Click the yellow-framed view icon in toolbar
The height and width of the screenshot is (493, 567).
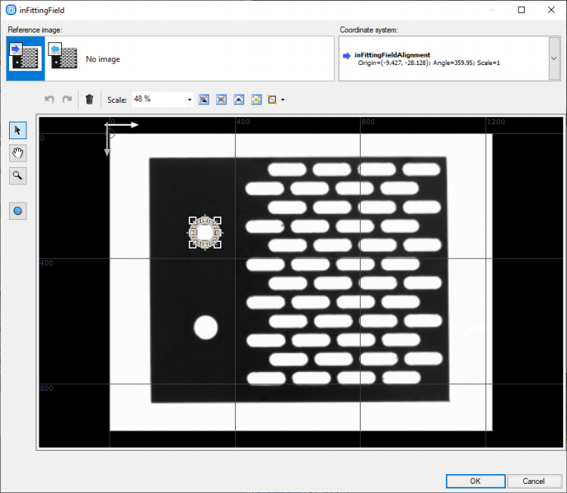click(256, 99)
